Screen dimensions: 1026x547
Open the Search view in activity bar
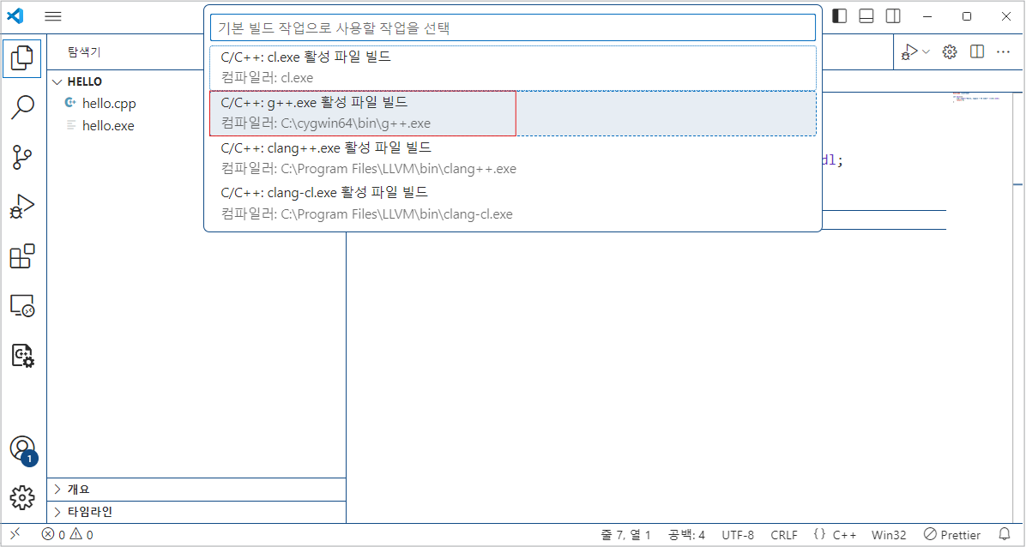pyautogui.click(x=23, y=107)
